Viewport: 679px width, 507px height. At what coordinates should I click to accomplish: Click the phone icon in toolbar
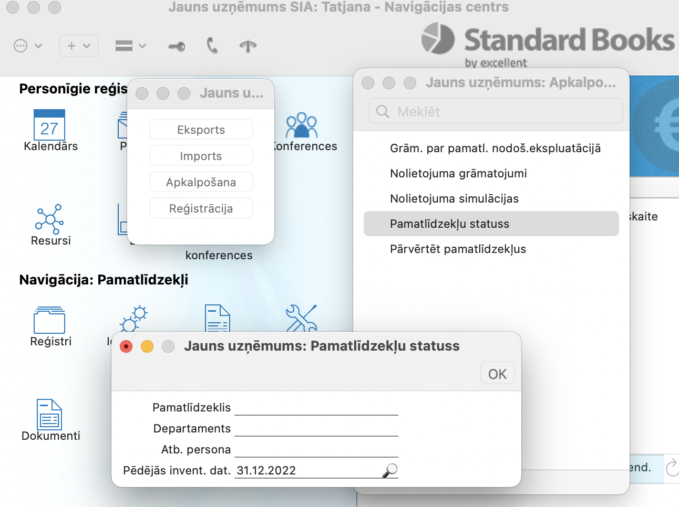point(212,46)
